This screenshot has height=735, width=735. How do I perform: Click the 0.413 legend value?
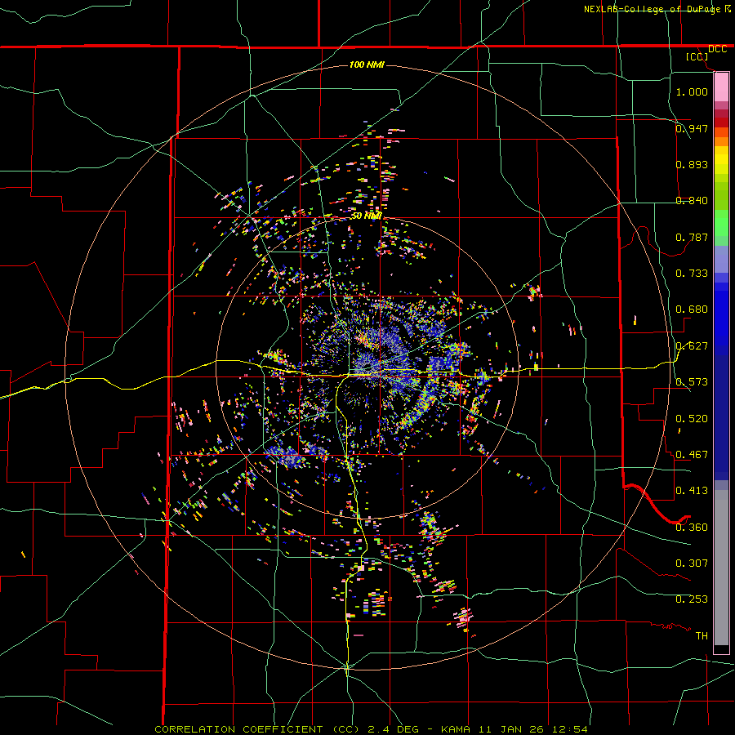(x=692, y=491)
